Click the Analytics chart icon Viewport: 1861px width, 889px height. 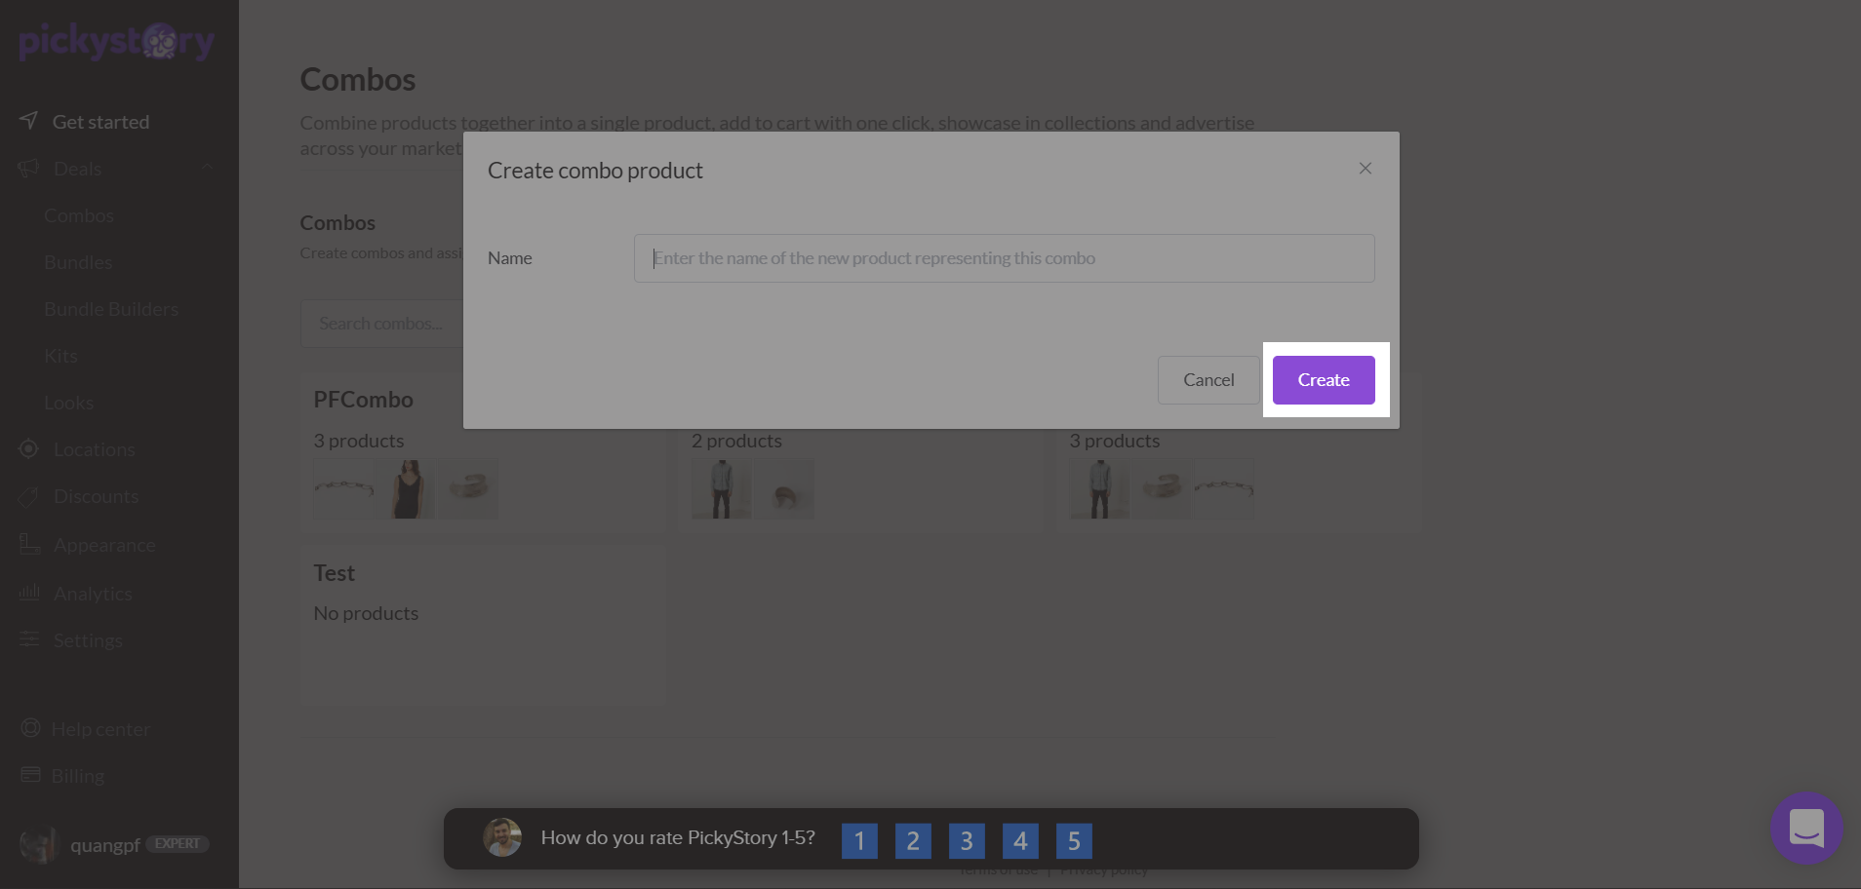[29, 592]
